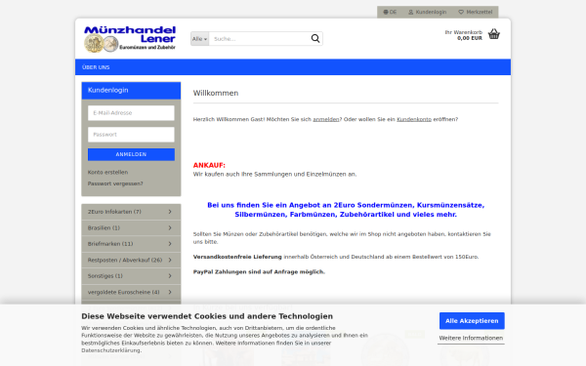Click the Münzhandel Lener logo

130,39
